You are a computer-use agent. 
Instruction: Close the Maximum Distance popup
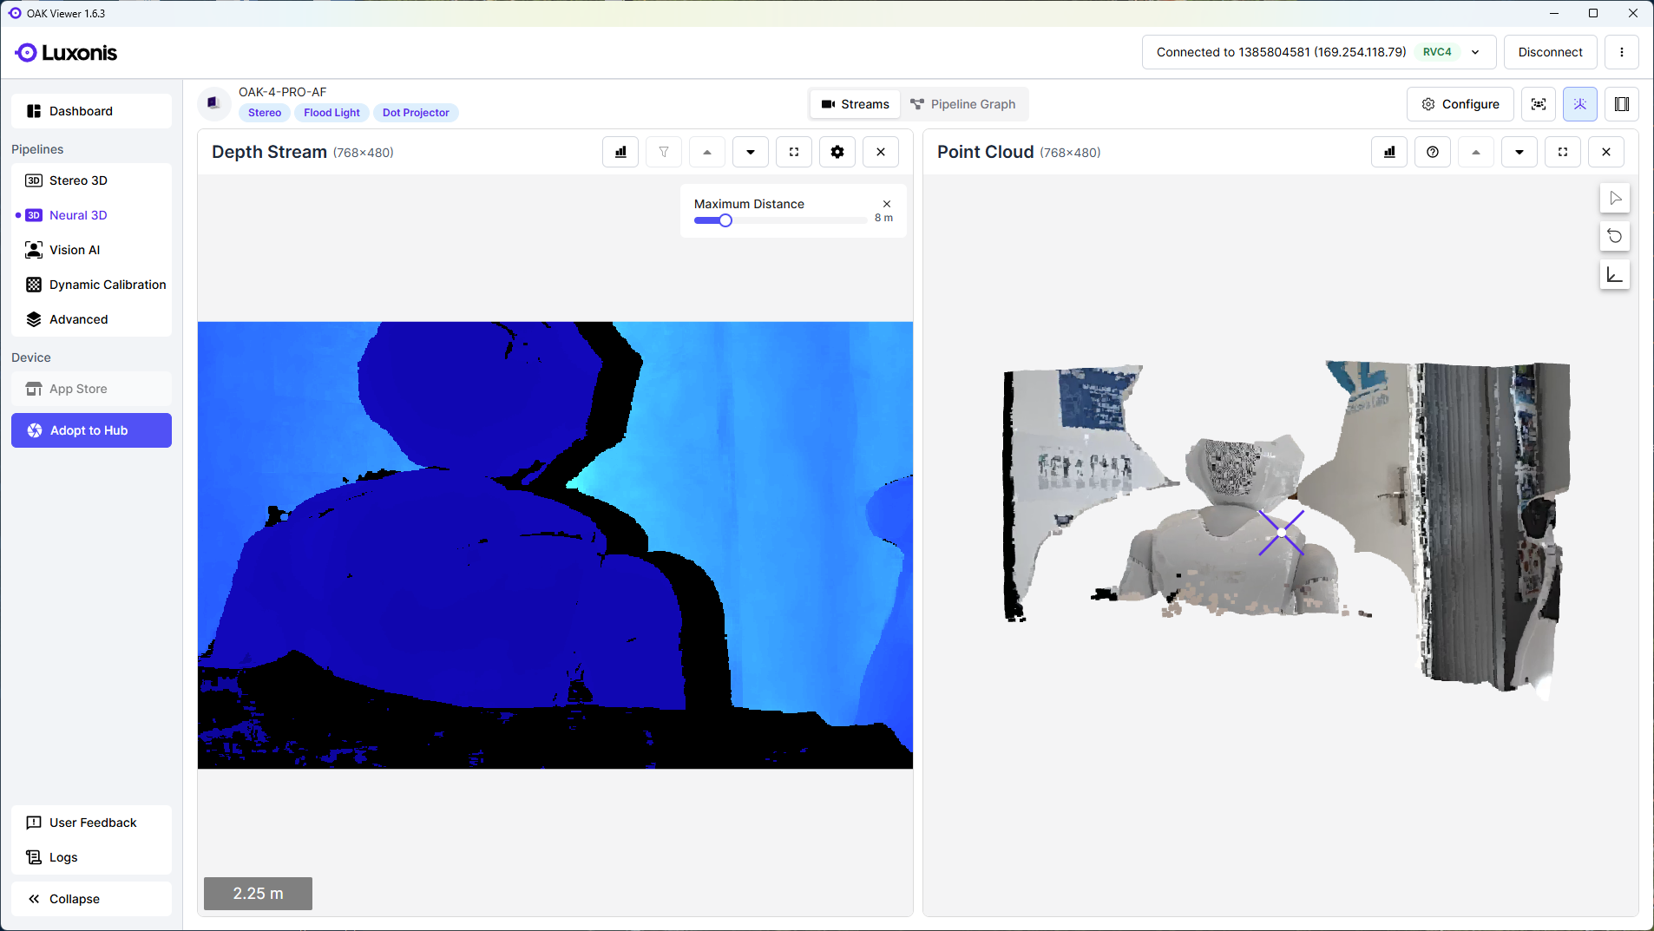[x=887, y=204]
